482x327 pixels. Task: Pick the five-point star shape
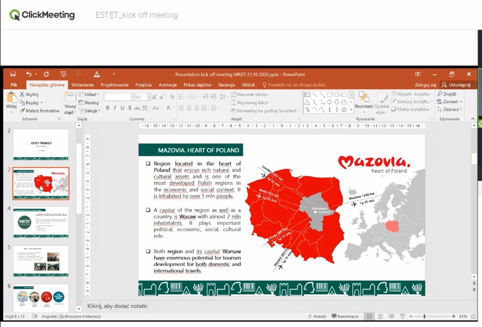pos(344,109)
